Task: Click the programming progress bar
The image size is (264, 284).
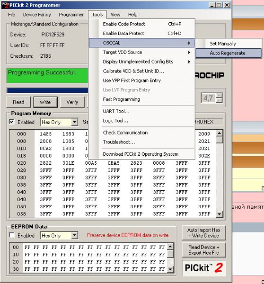Action: pos(47,90)
